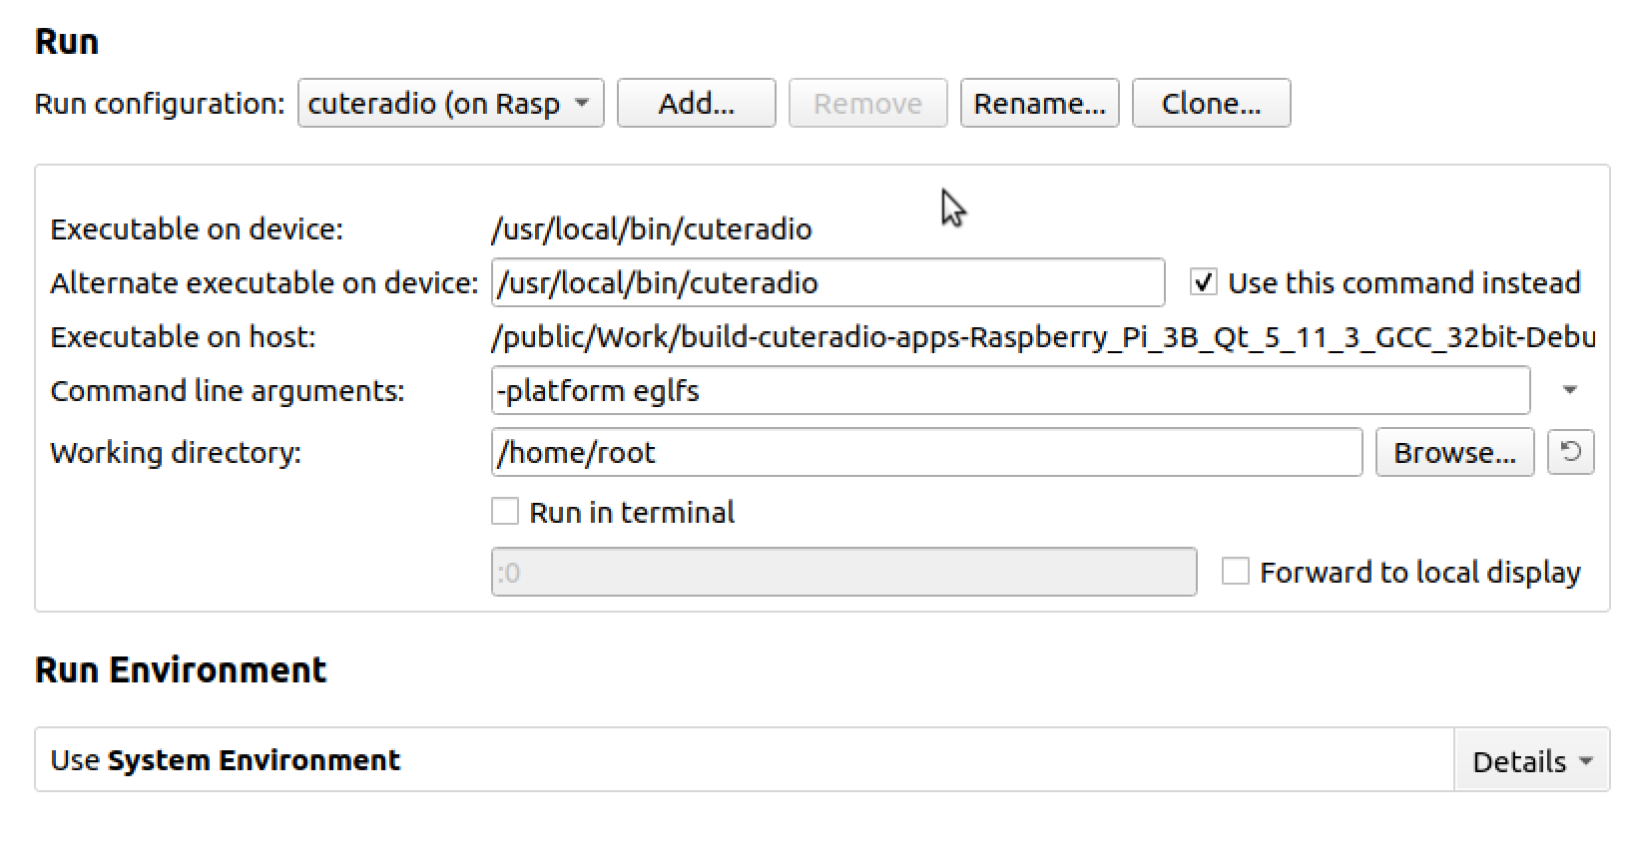Open the arrow beside Command line arguments
The width and height of the screenshot is (1631, 868).
click(1570, 391)
